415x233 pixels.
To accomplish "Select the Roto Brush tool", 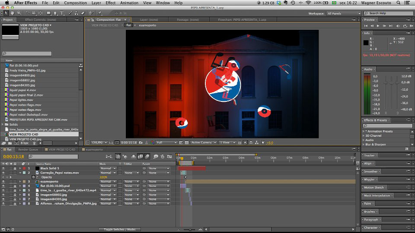I will tap(91, 13).
